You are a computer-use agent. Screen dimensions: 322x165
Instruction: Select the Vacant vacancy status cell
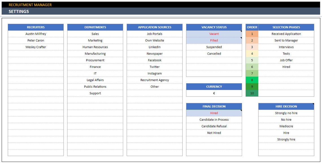coord(214,34)
